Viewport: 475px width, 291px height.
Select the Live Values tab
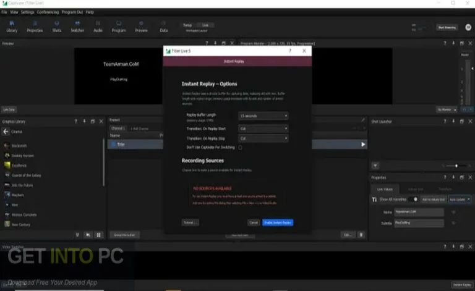[385, 189]
